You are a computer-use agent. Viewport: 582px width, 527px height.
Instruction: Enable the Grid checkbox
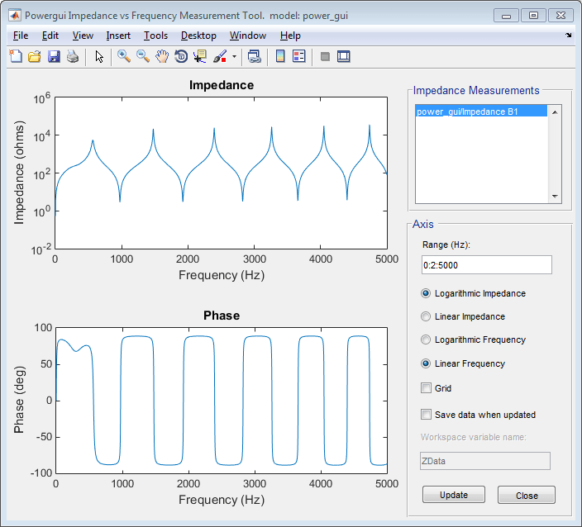click(427, 388)
